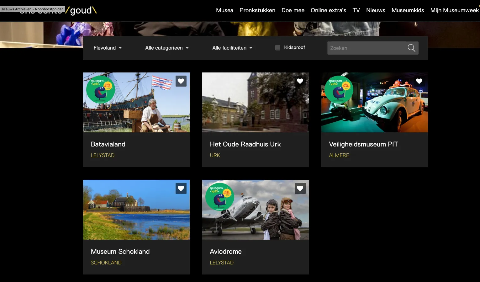This screenshot has height=282, width=480.
Task: Favorite Veiligheidsmuseum PIT via heart icon
Action: [x=419, y=81]
